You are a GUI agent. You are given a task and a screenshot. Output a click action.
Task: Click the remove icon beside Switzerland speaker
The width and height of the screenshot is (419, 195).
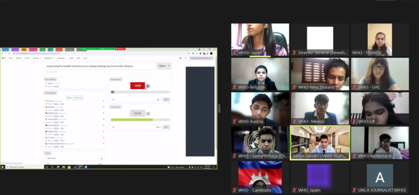103,119
